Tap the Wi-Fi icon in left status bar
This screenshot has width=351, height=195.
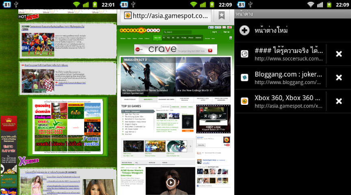click(x=76, y=4)
